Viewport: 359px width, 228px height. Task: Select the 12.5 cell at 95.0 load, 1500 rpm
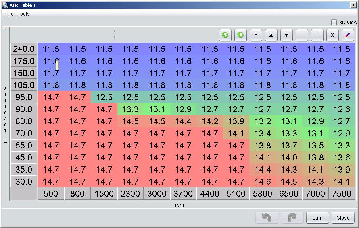point(104,97)
